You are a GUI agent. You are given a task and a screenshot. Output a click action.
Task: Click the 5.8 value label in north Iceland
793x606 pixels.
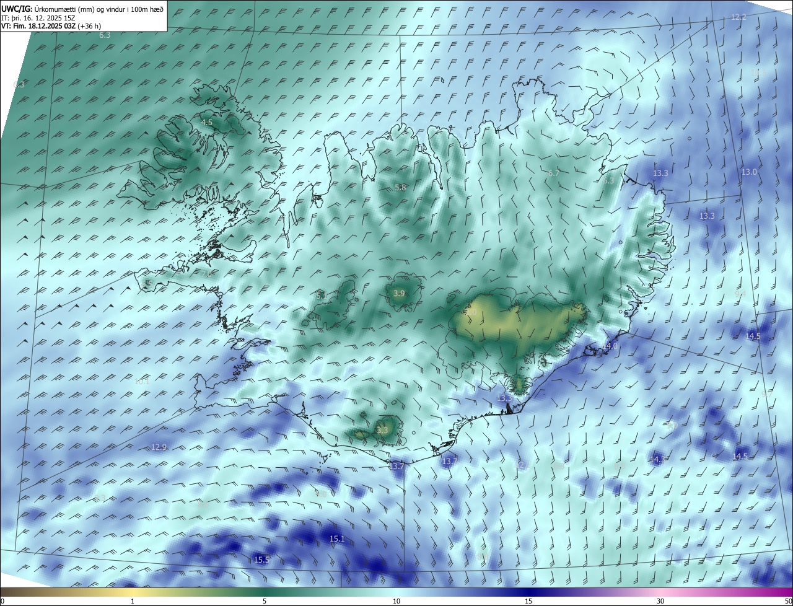click(401, 188)
